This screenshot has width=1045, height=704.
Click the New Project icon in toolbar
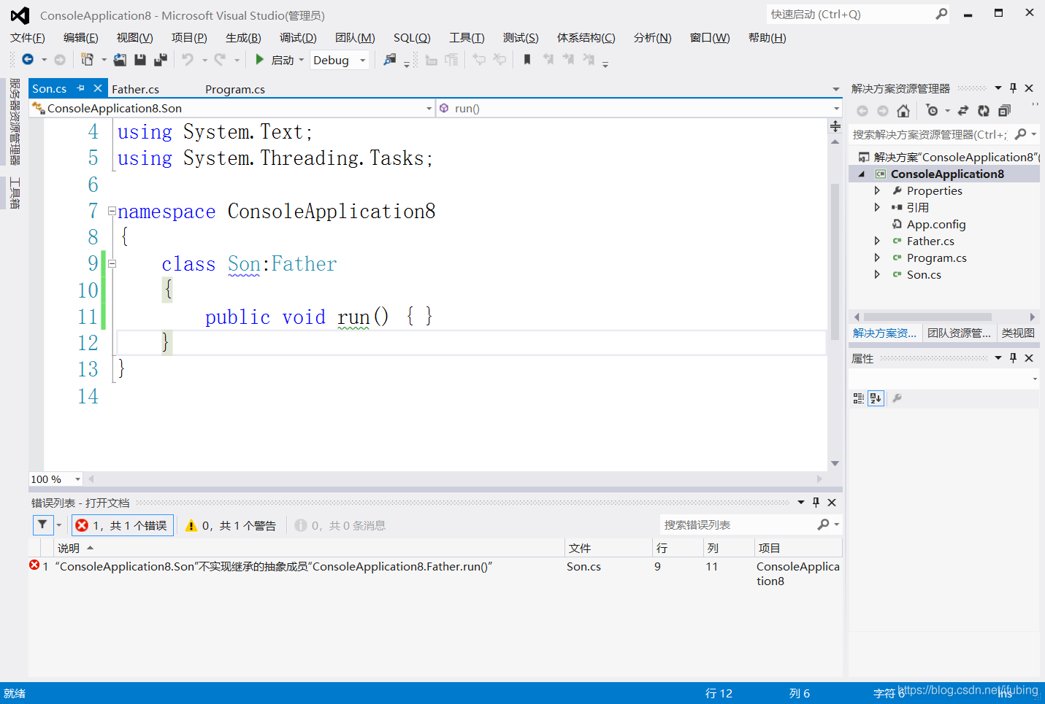click(87, 60)
